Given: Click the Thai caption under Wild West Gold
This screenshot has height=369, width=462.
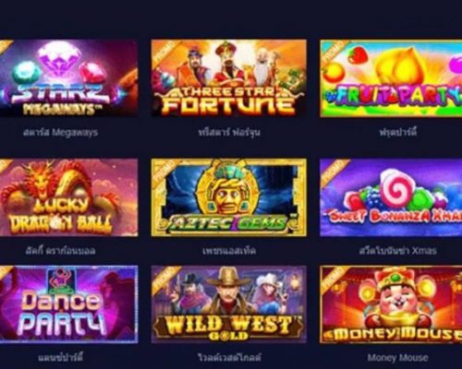Looking at the screenshot, I should pos(229,357).
